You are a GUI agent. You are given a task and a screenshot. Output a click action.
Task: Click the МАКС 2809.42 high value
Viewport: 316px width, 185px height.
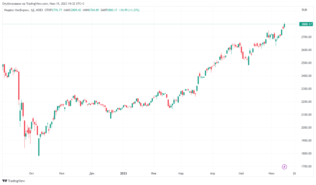click(72, 10)
